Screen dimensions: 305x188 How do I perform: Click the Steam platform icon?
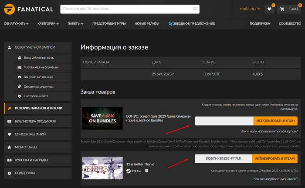click(129, 171)
